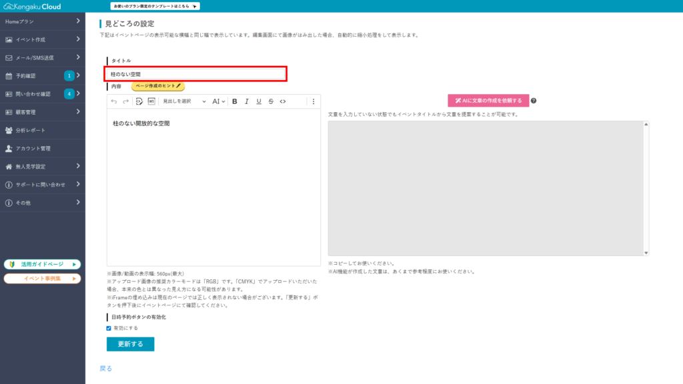Click the 戻る link
The width and height of the screenshot is (683, 384).
click(105, 368)
